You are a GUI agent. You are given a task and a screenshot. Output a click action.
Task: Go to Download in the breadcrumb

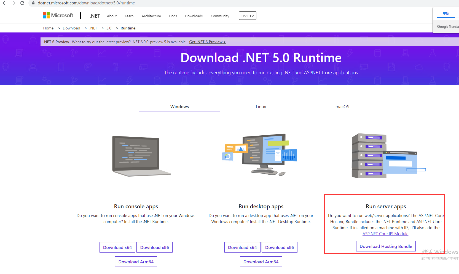[71, 28]
